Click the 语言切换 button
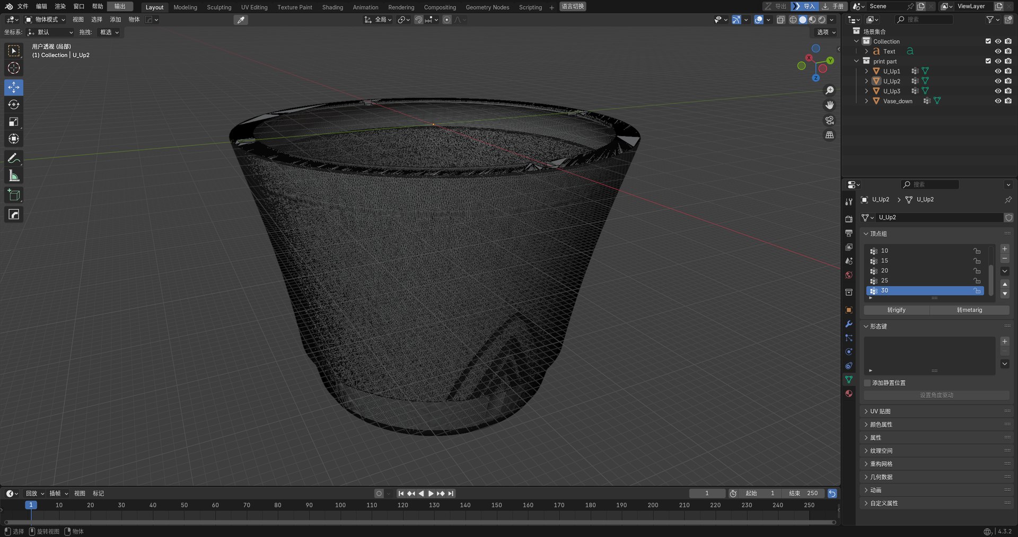Image resolution: width=1018 pixels, height=537 pixels. pos(573,6)
